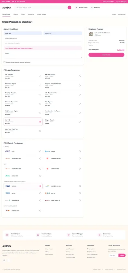Click the Buat Pesanan button
Image resolution: width=128 pixels, height=273 pixels.
pos(106,55)
